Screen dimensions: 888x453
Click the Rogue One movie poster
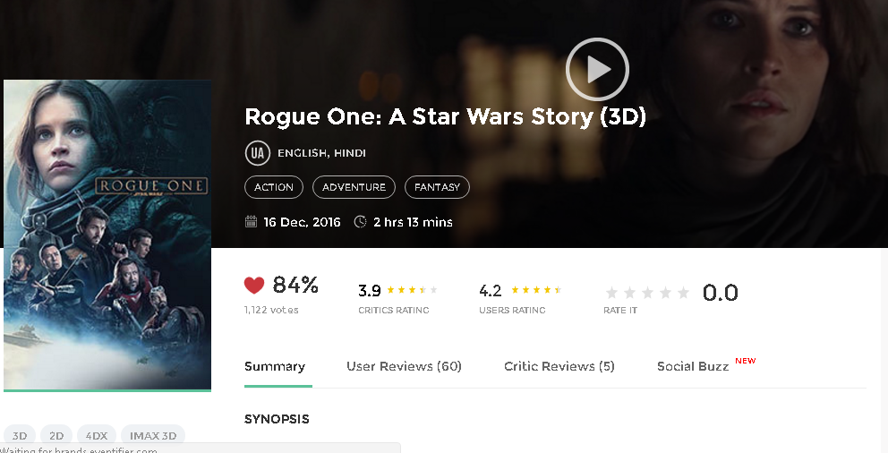pos(107,235)
